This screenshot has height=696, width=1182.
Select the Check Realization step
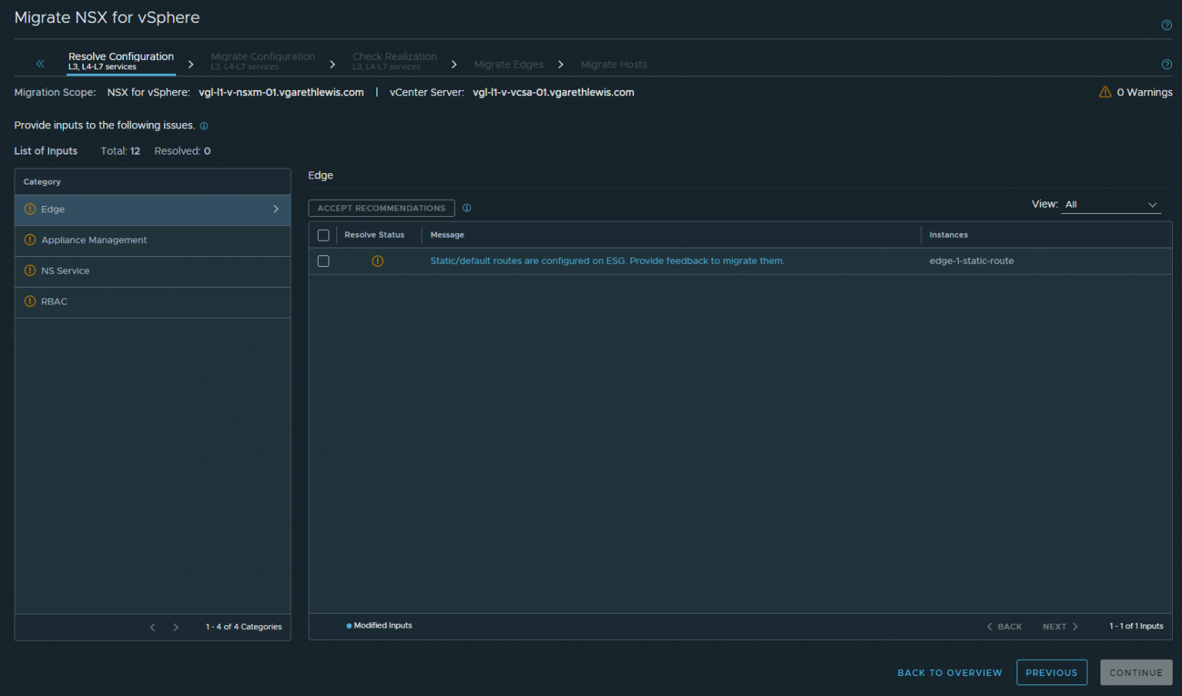click(x=395, y=59)
